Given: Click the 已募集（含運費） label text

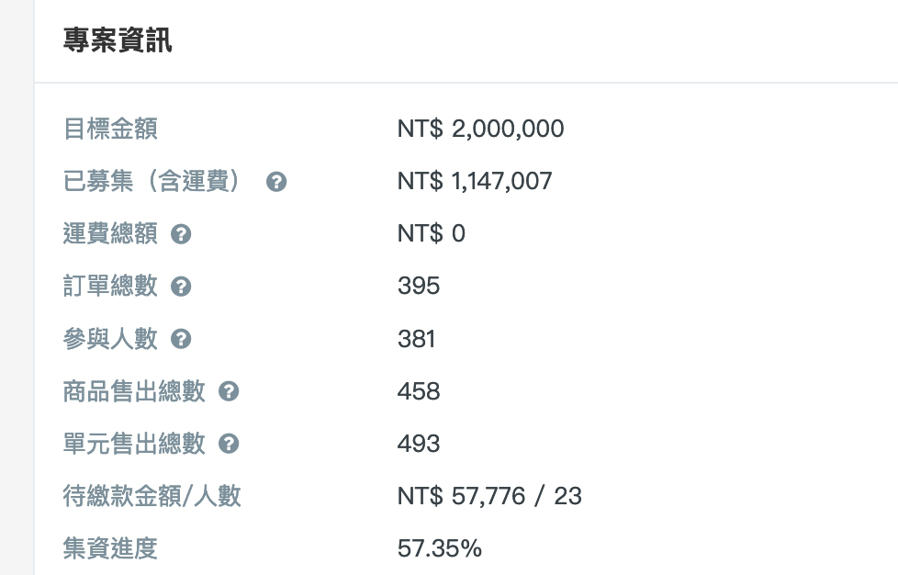Looking at the screenshot, I should pyautogui.click(x=152, y=181).
